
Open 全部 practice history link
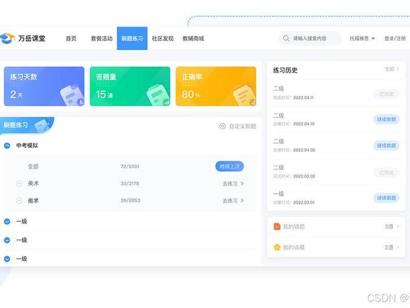pos(392,69)
